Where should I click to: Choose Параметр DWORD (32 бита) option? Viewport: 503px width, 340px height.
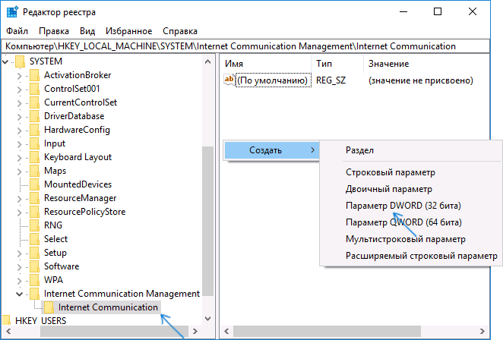403,206
